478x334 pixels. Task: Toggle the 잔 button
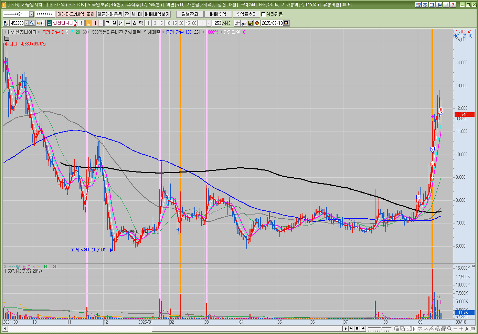pos(127,14)
